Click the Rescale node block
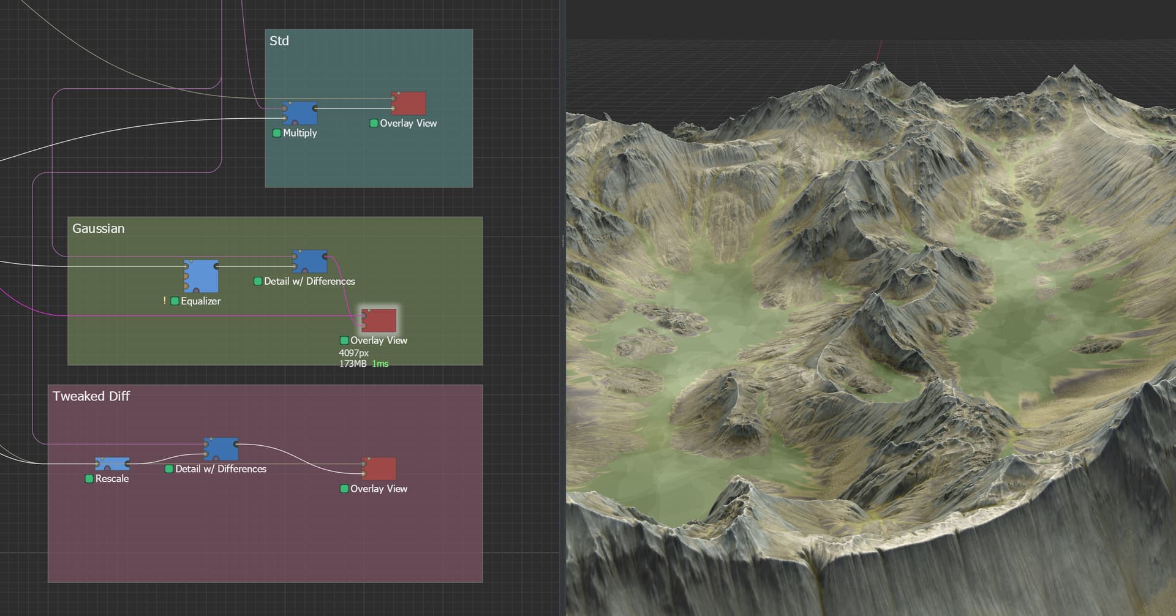Image resolution: width=1176 pixels, height=616 pixels. pos(112,464)
